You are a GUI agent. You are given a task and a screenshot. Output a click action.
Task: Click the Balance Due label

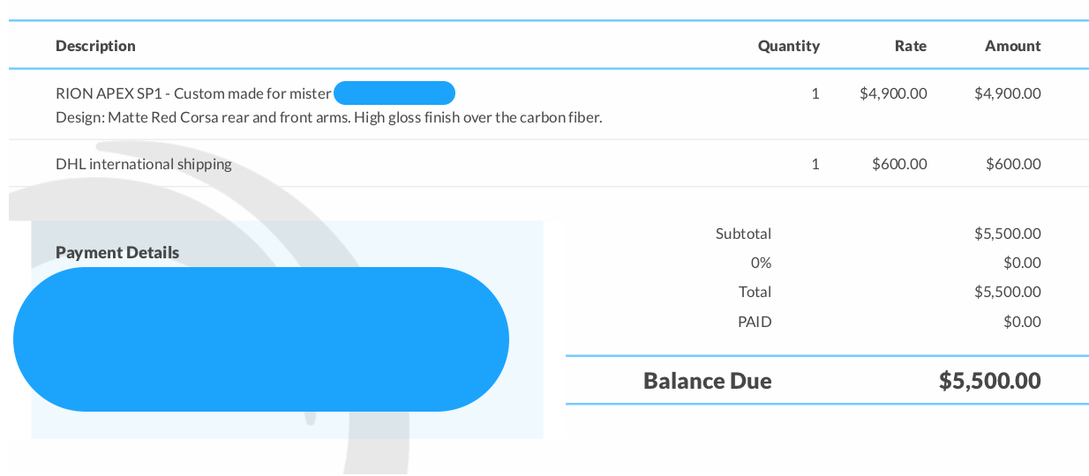coord(708,381)
